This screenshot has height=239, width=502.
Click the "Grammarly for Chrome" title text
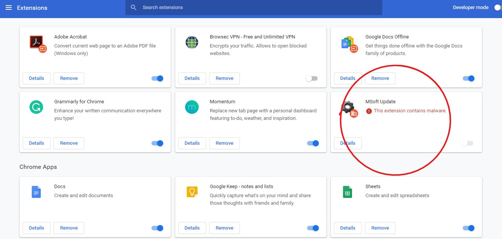[79, 102]
